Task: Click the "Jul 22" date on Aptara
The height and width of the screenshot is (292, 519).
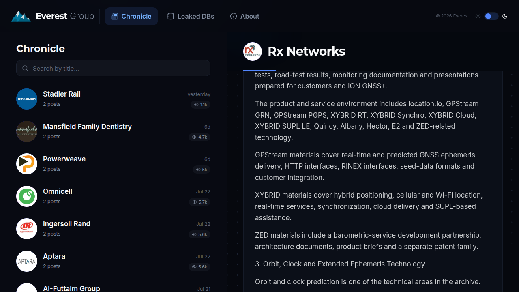Action: tap(203, 257)
